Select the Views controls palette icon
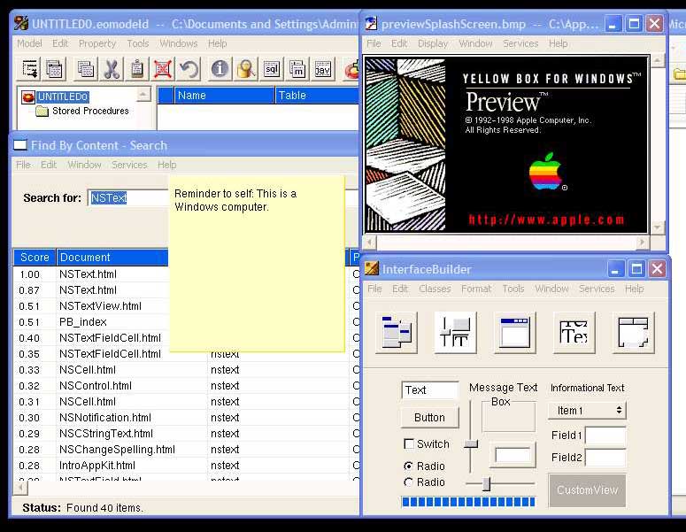 (x=455, y=333)
